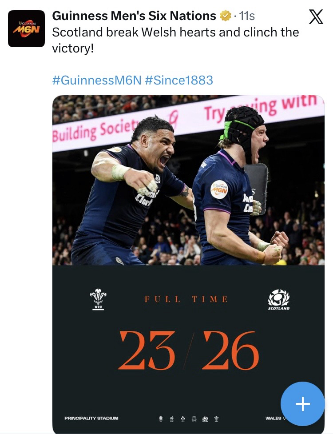Click the 11s post timestamp
Viewport: 333px width, 439px height.
click(x=247, y=16)
